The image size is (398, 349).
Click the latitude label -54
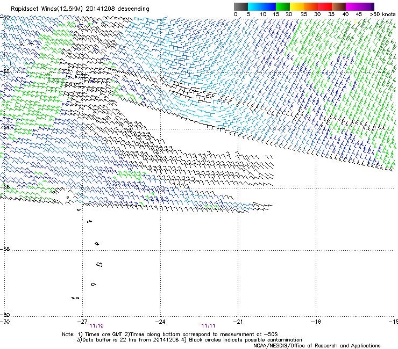[5, 127]
